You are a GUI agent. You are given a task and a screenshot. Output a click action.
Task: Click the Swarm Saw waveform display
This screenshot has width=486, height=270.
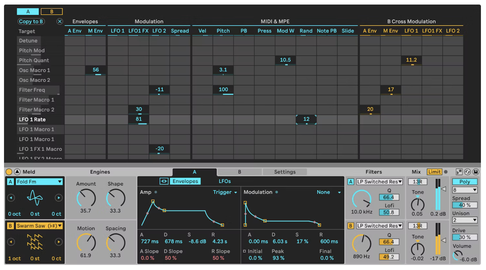(35, 242)
